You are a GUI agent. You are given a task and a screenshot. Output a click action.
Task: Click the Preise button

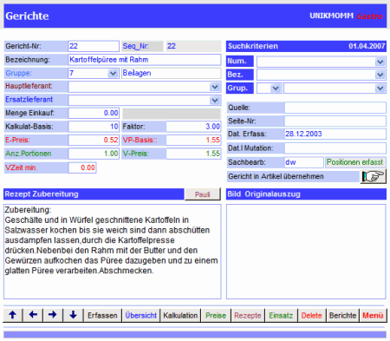216,315
